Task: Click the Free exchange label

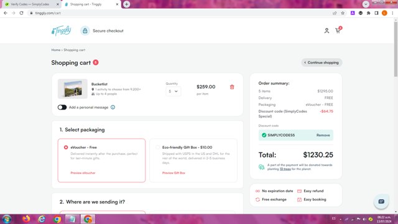Action: 274,199
